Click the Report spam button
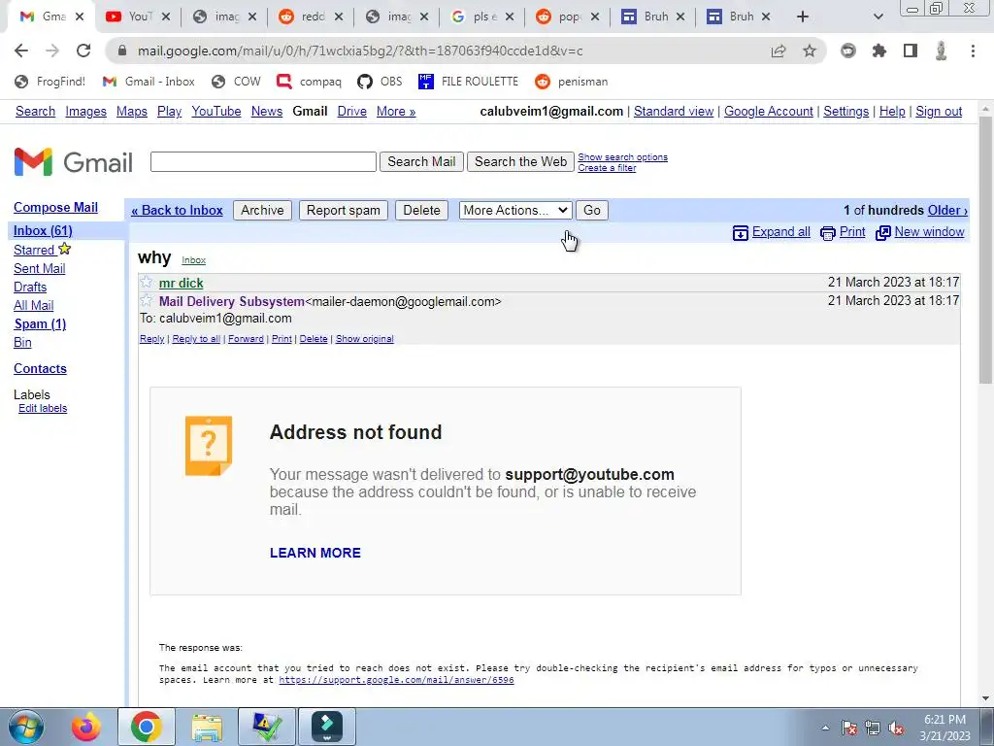 (343, 210)
